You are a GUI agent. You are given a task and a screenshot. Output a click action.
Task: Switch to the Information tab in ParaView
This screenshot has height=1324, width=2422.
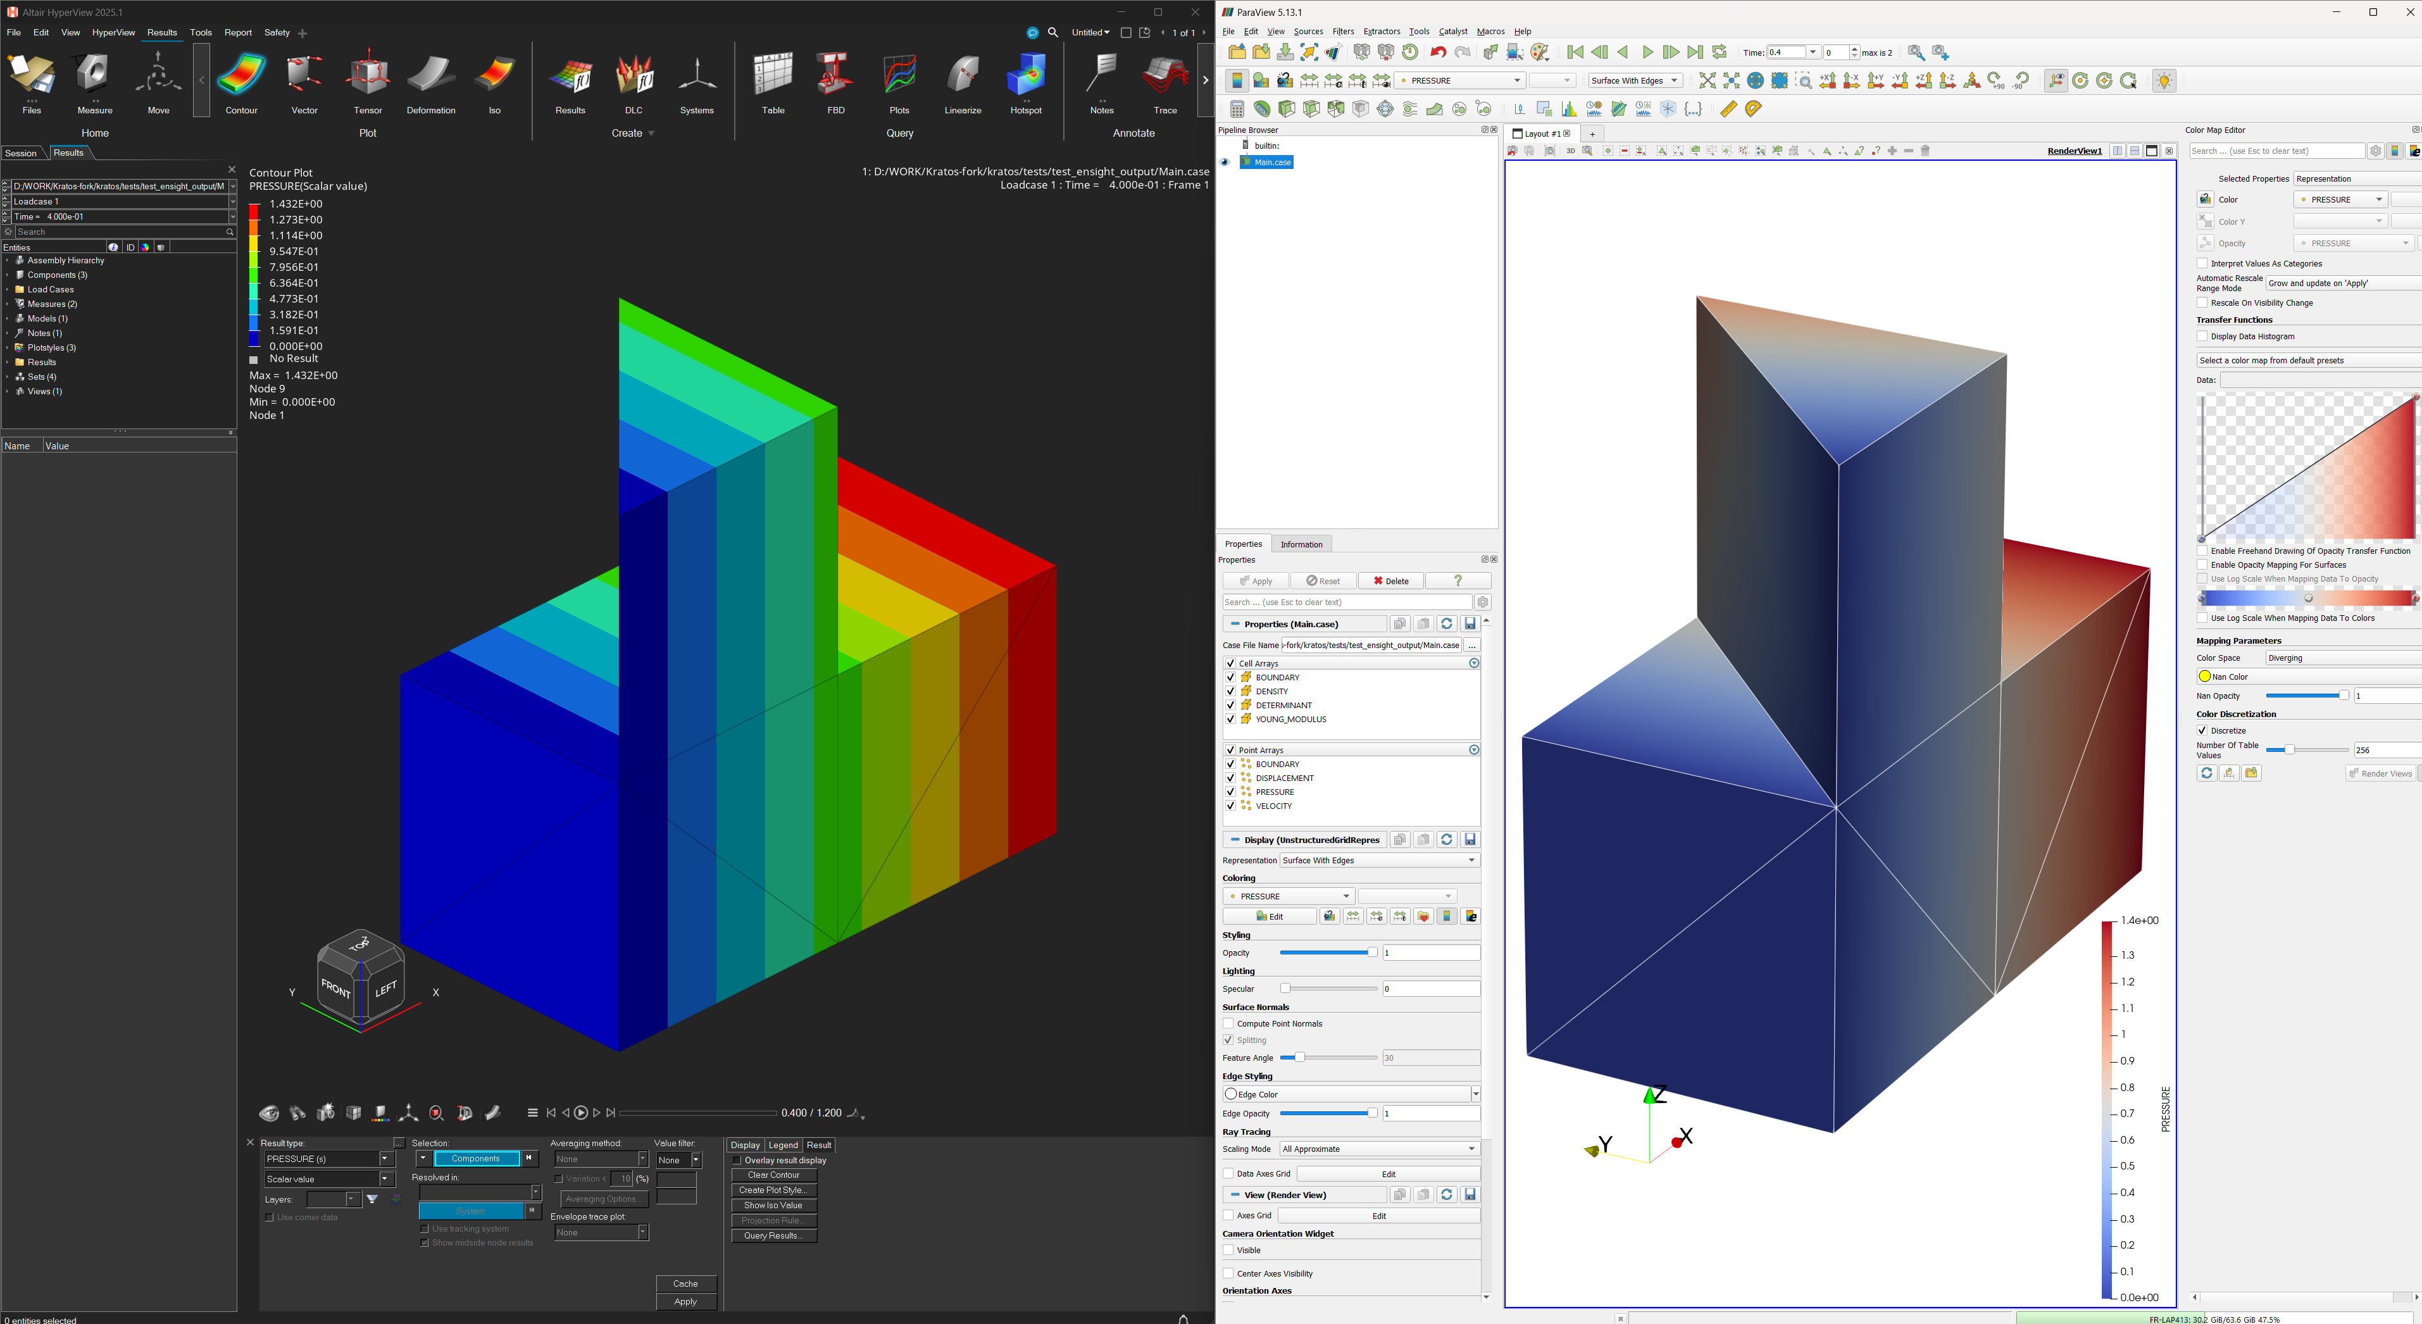[1301, 544]
